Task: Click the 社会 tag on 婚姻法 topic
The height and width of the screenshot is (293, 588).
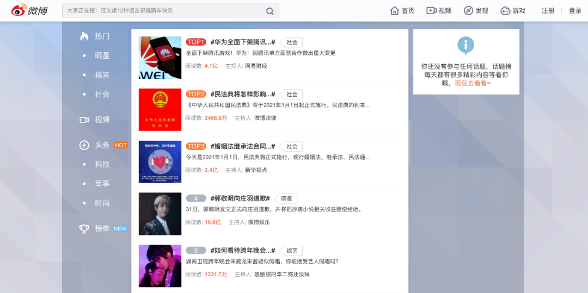Action: (291, 147)
